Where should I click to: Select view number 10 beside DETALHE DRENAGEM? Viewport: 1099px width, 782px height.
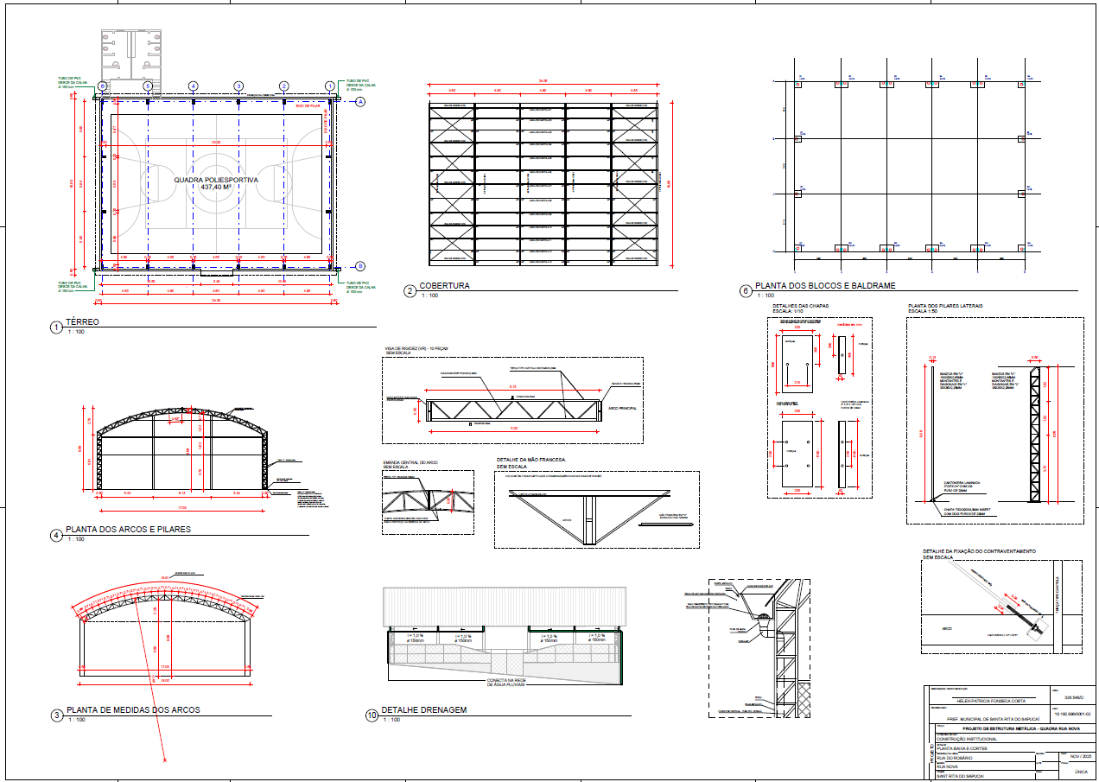coord(372,715)
